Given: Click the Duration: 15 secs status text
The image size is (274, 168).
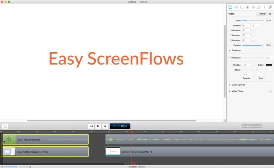Looking at the screenshot, I should tap(137, 167).
